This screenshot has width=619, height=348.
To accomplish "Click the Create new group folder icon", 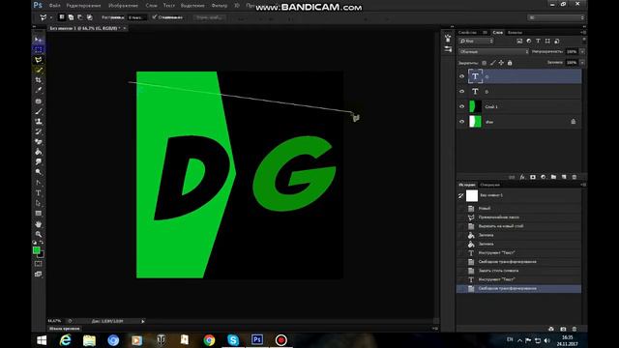I will point(553,177).
